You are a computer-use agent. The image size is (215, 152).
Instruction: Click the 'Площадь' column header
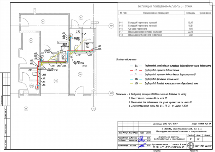coord(190,13)
